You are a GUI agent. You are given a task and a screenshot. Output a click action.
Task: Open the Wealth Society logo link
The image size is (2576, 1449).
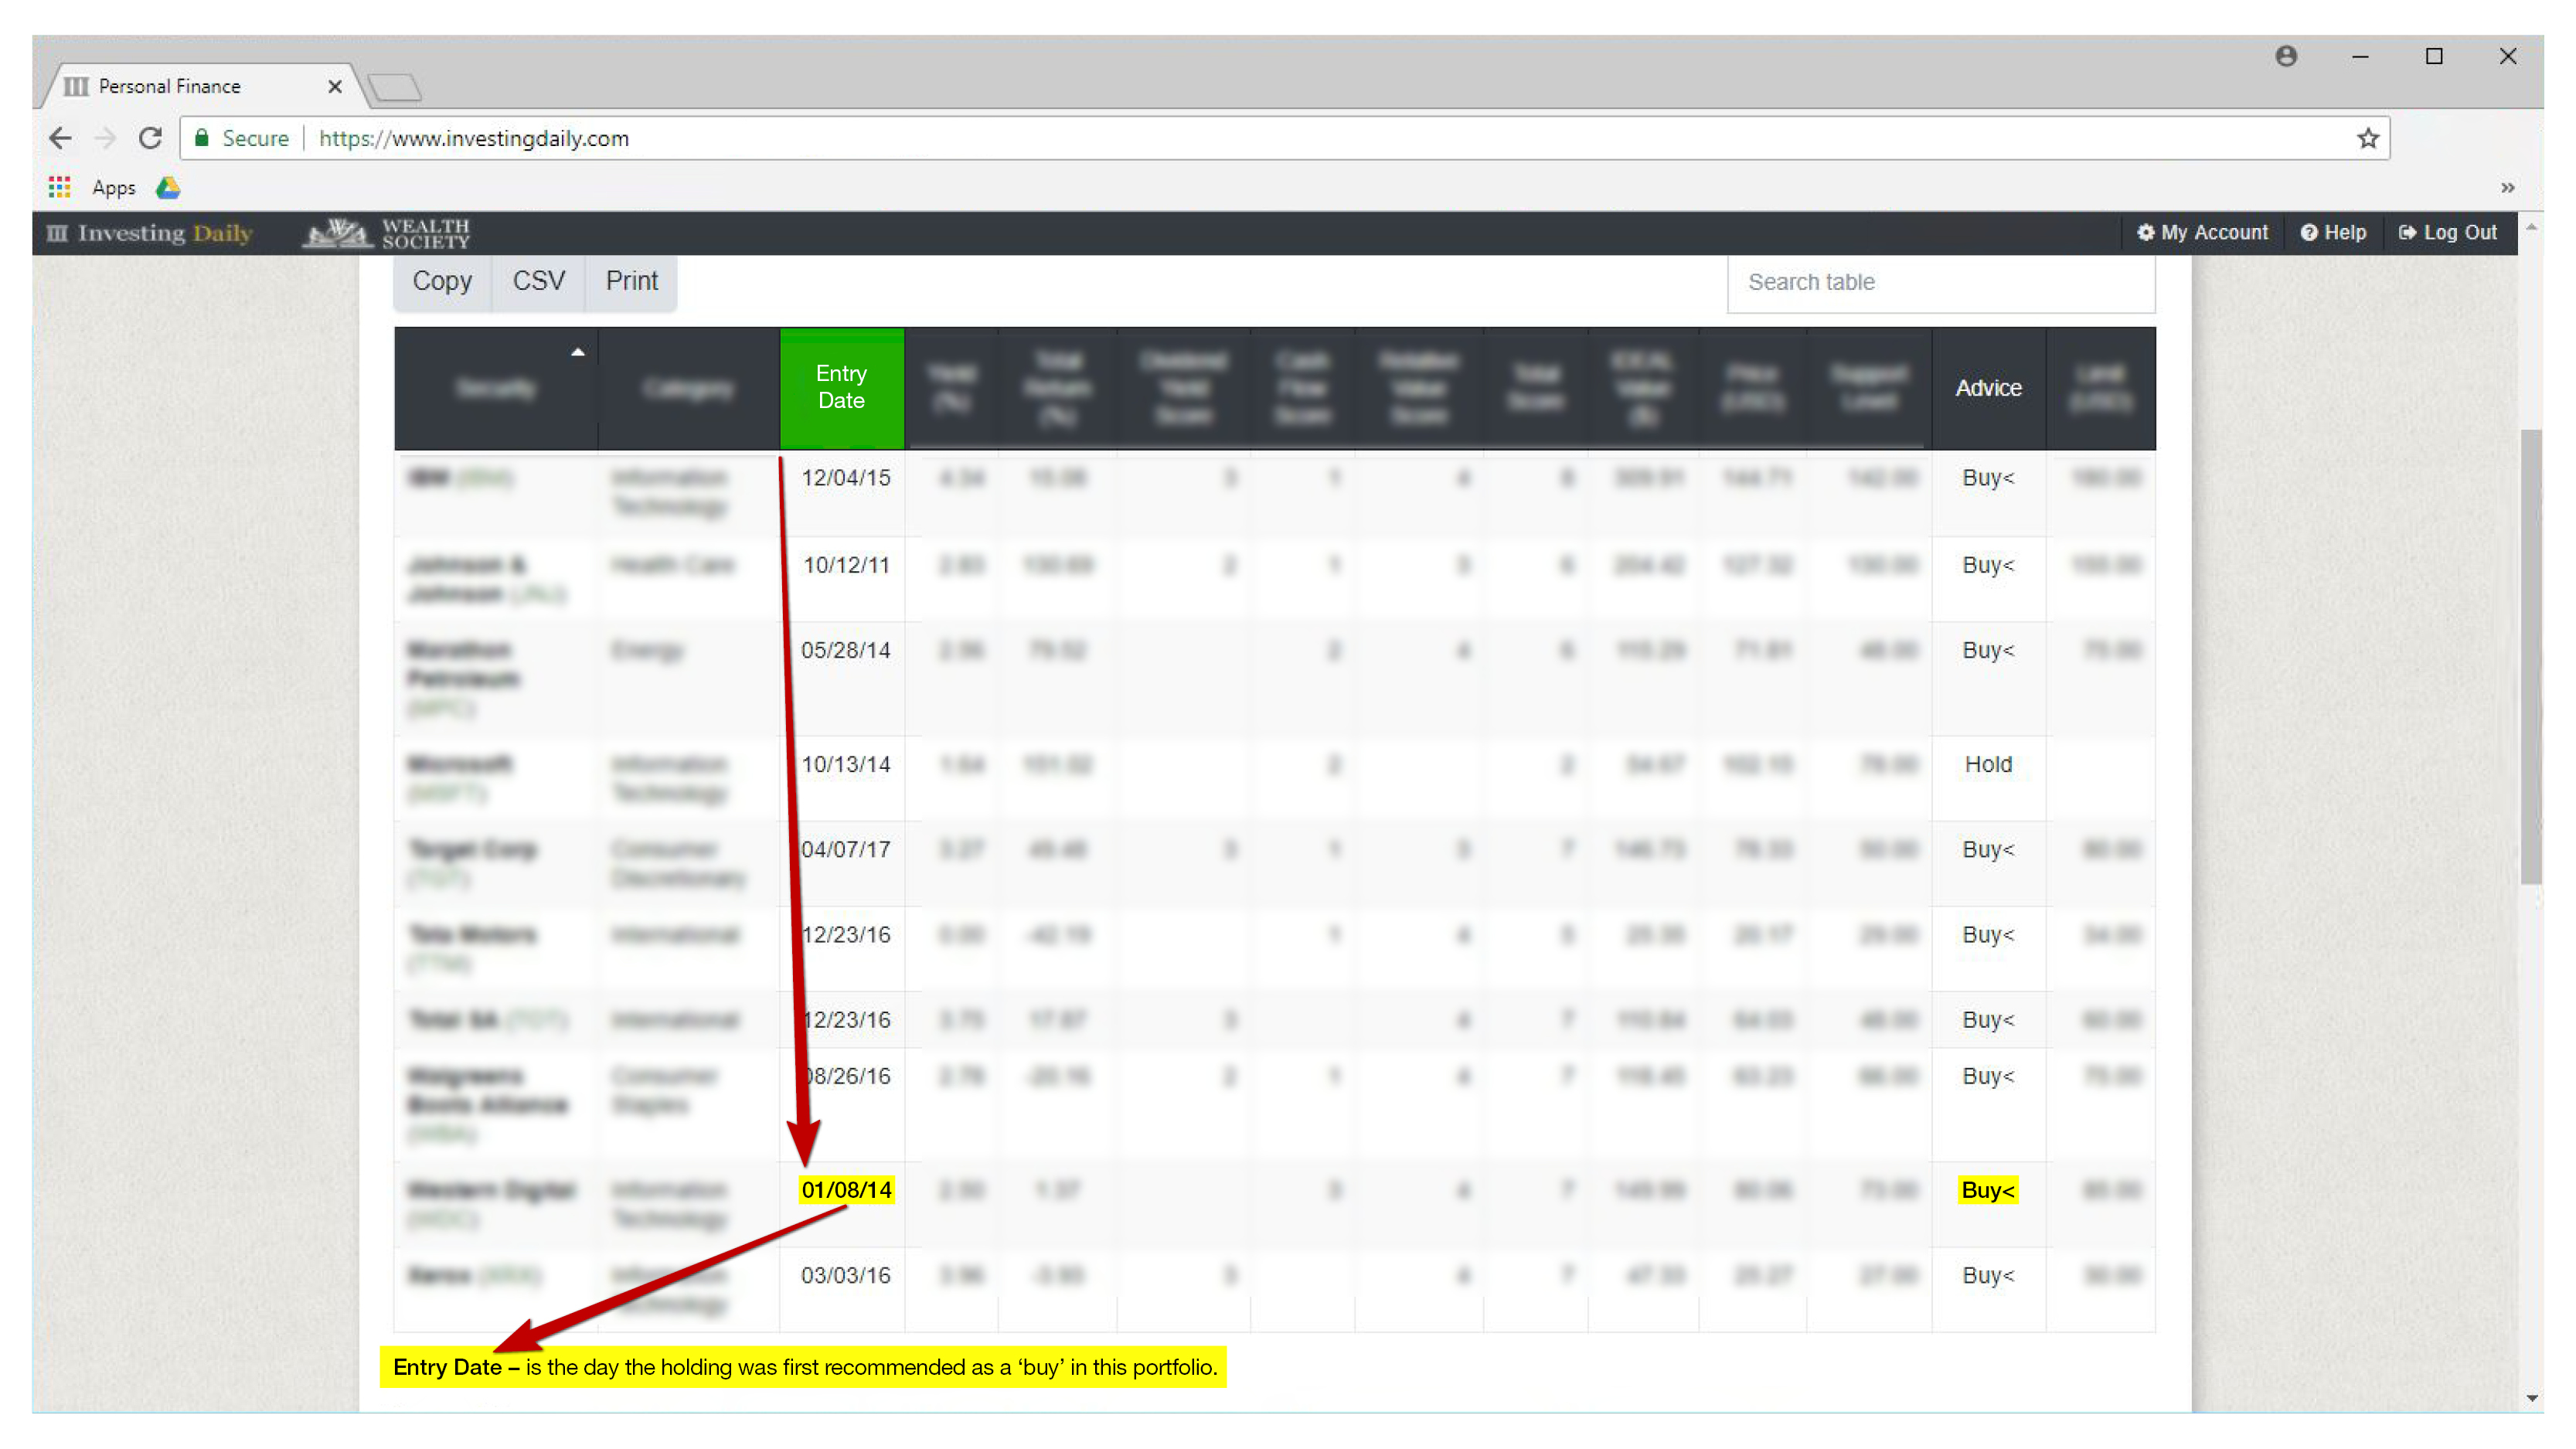click(x=388, y=233)
